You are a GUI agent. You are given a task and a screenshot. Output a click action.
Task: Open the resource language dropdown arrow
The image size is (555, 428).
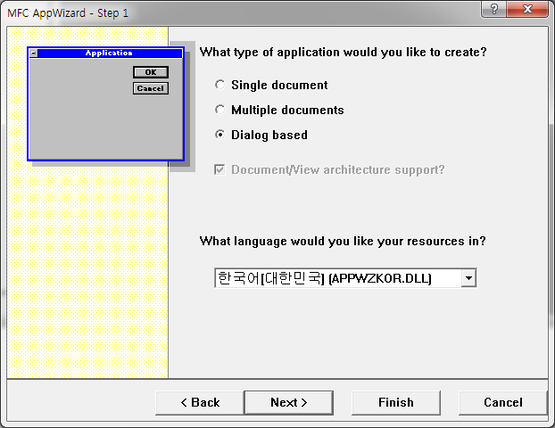(468, 278)
